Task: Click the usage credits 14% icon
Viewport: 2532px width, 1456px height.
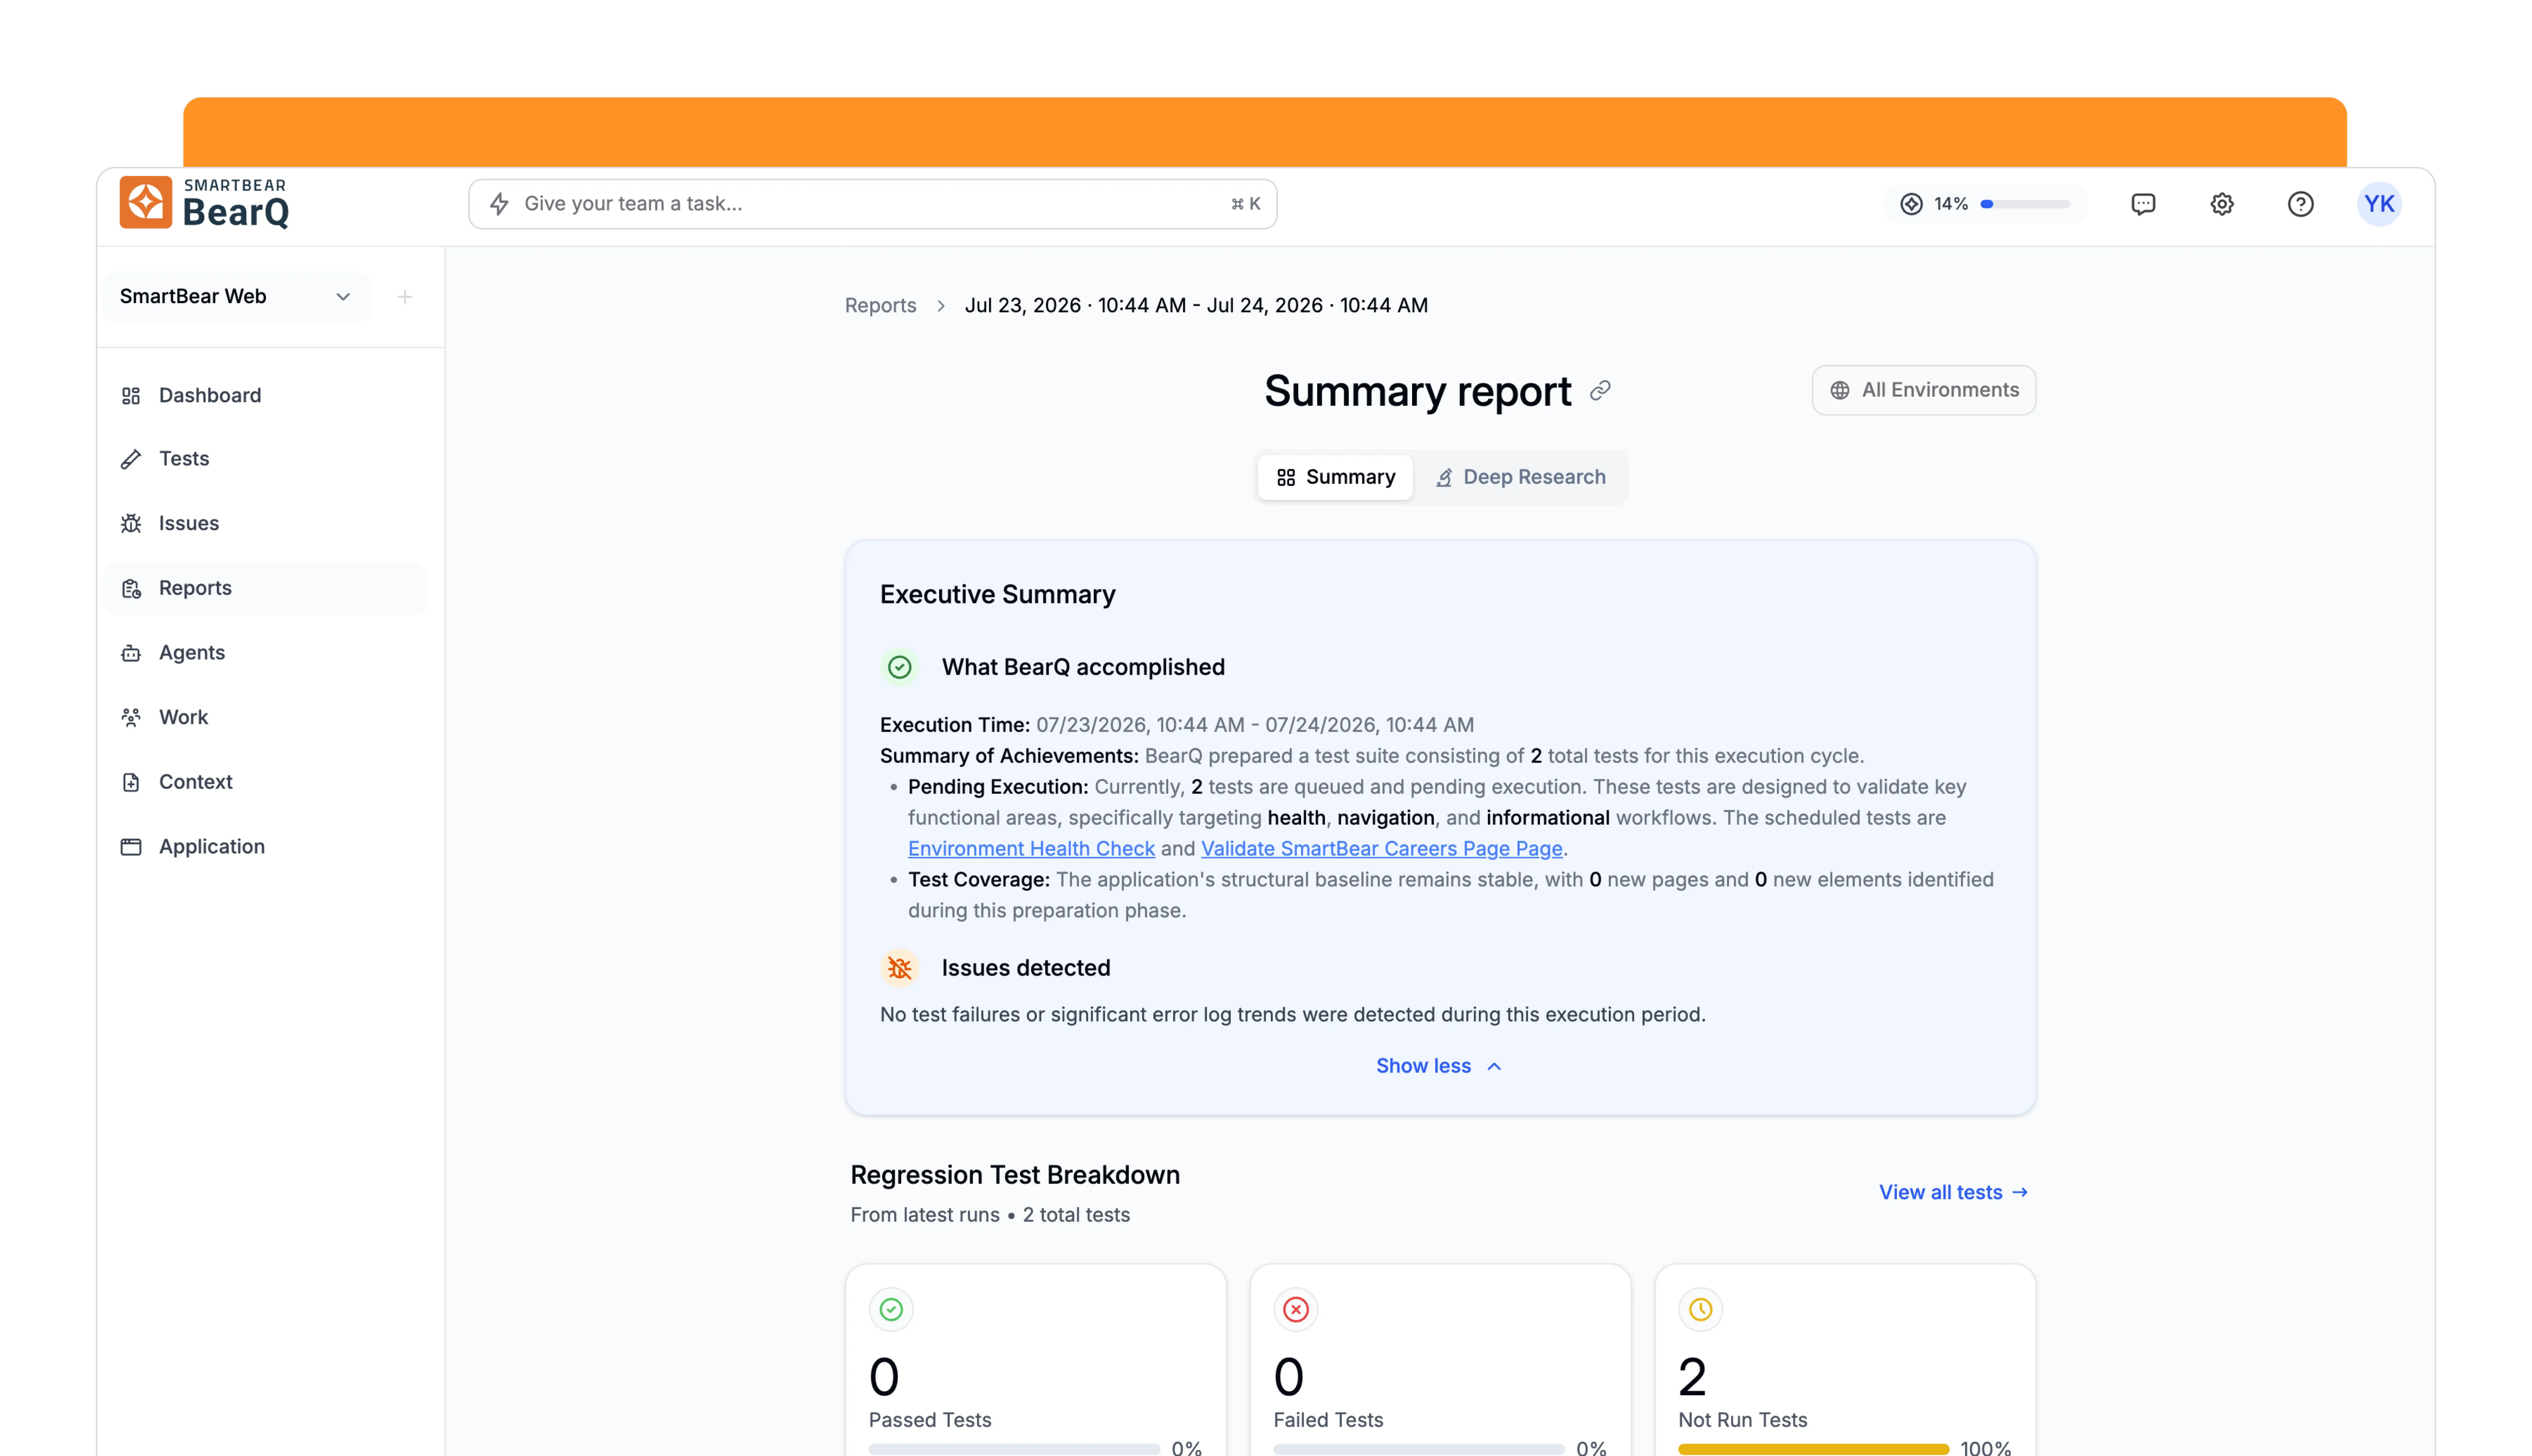Action: (1911, 204)
